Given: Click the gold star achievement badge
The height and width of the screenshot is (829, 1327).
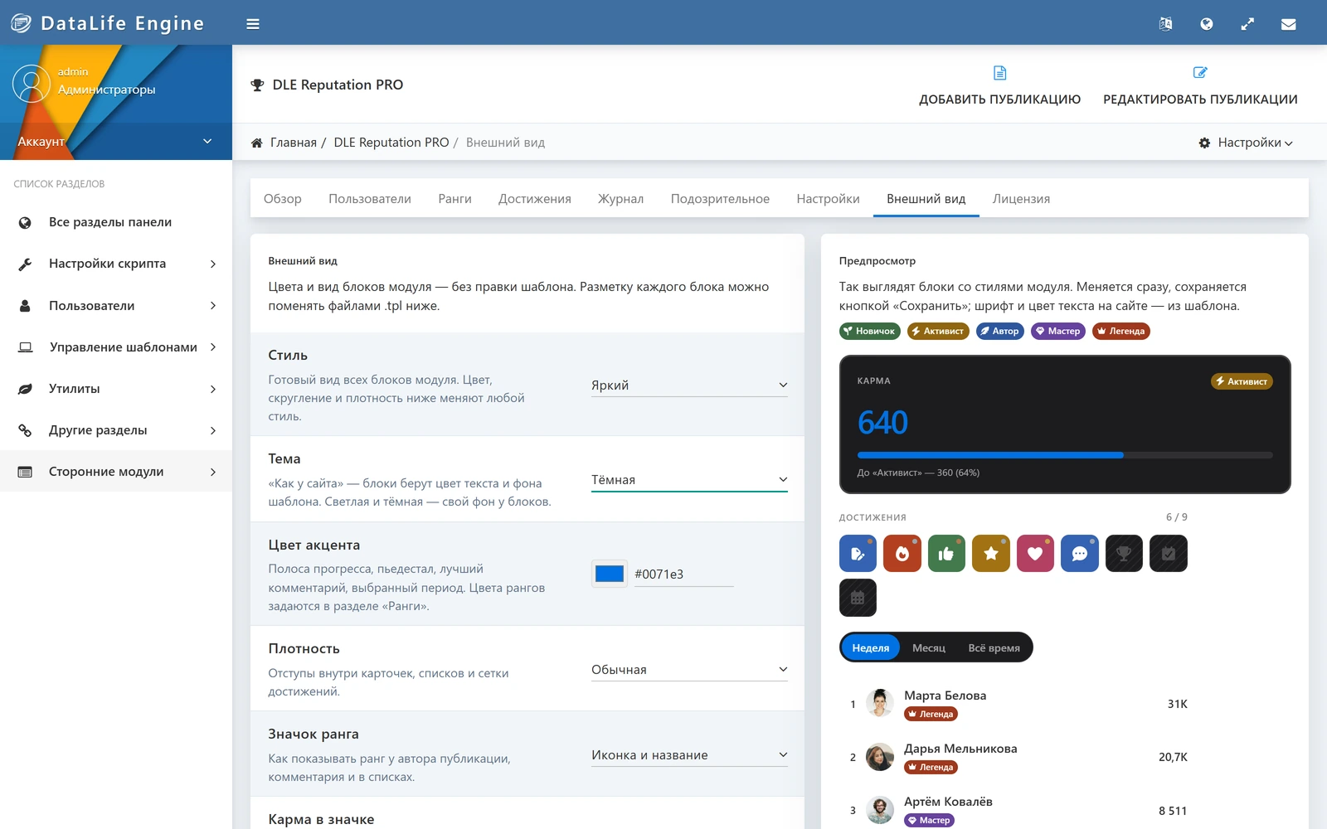Looking at the screenshot, I should click(x=991, y=554).
